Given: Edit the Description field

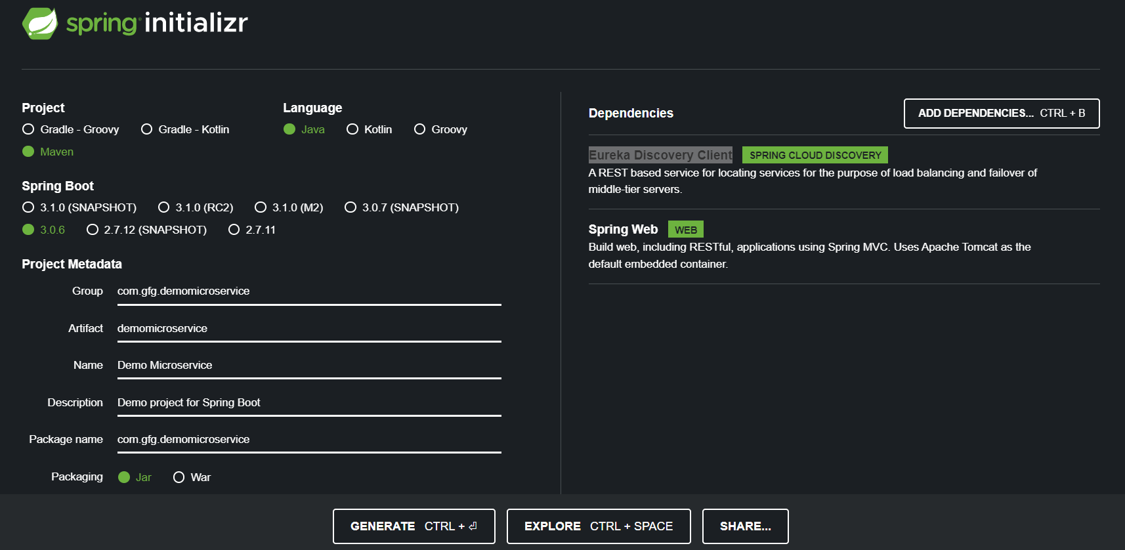Looking at the screenshot, I should pyautogui.click(x=308, y=402).
